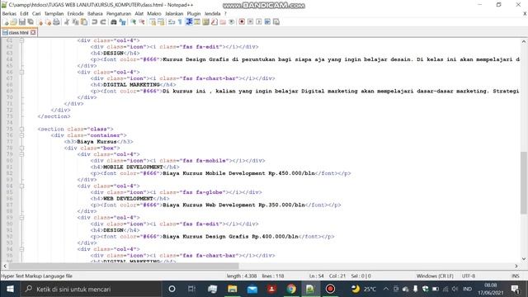Open the Replace dialog icon
The image size is (528, 297).
point(123,22)
